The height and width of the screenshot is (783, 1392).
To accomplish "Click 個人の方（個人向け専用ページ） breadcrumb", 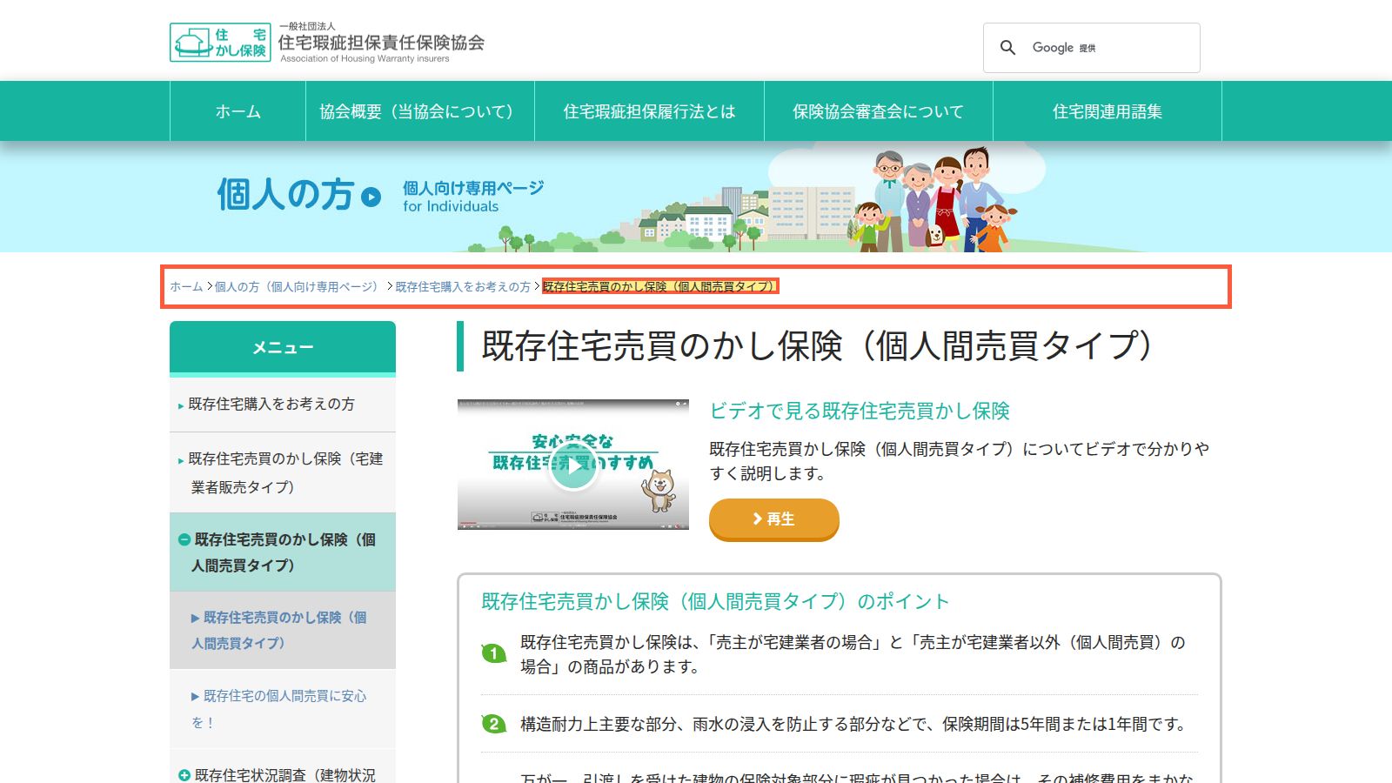I will click(300, 286).
